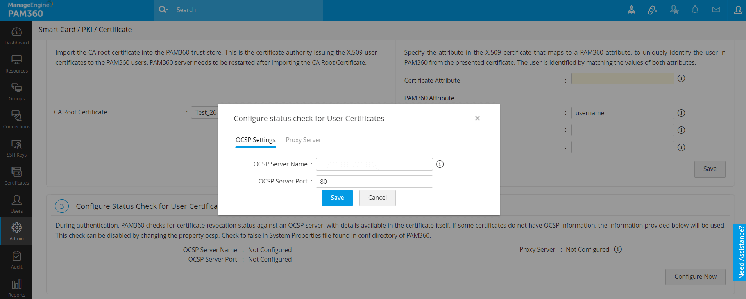
Task: Open the search filter magnifier dropdown
Action: (x=163, y=10)
